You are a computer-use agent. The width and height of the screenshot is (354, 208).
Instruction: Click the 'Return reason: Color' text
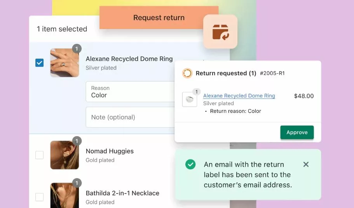click(x=235, y=111)
